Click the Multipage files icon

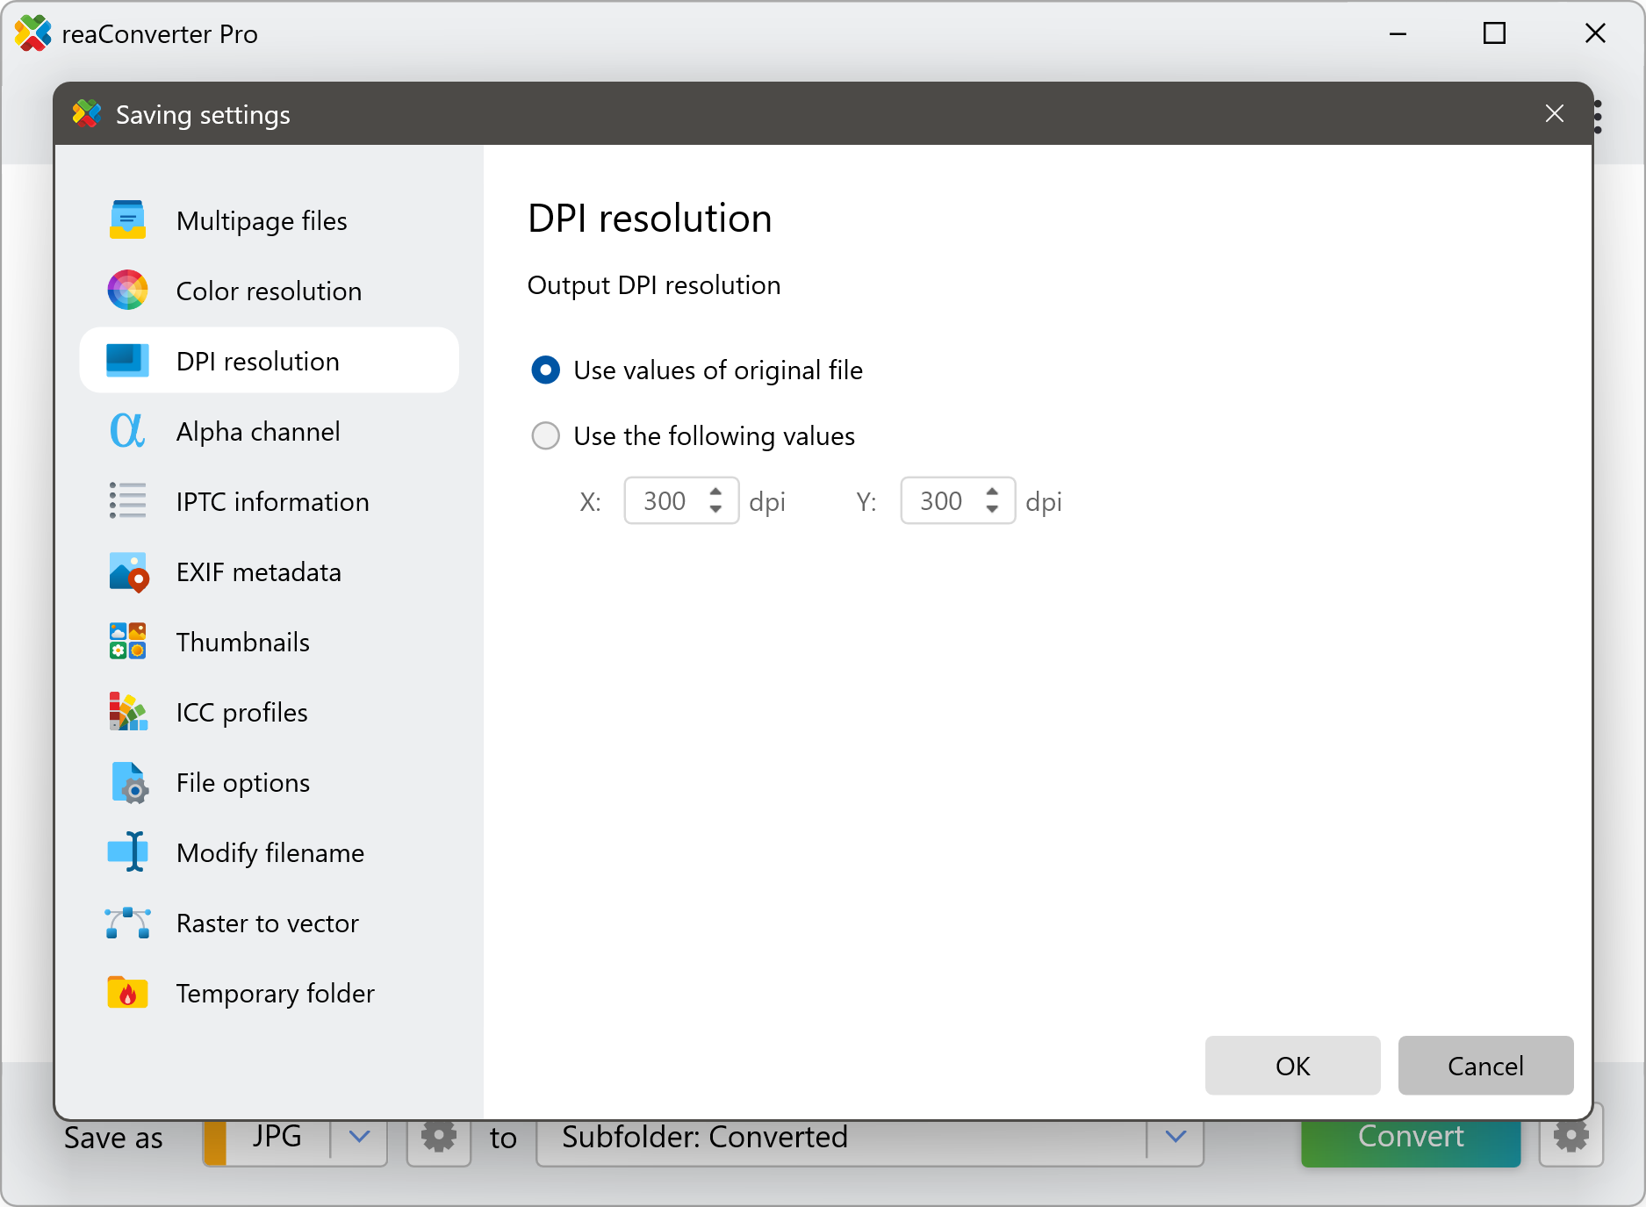tap(127, 220)
